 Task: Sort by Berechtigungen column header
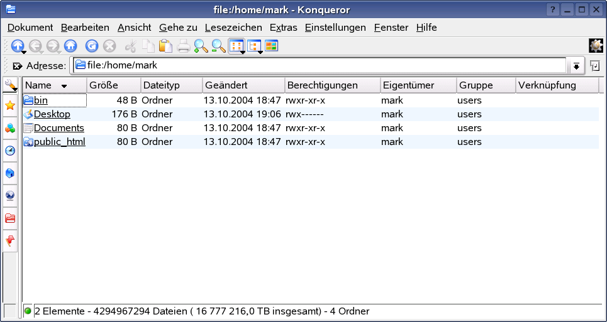point(333,85)
